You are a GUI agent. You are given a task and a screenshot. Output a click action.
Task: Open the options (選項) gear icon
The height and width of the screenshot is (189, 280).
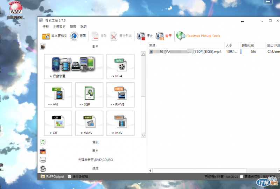click(x=74, y=36)
